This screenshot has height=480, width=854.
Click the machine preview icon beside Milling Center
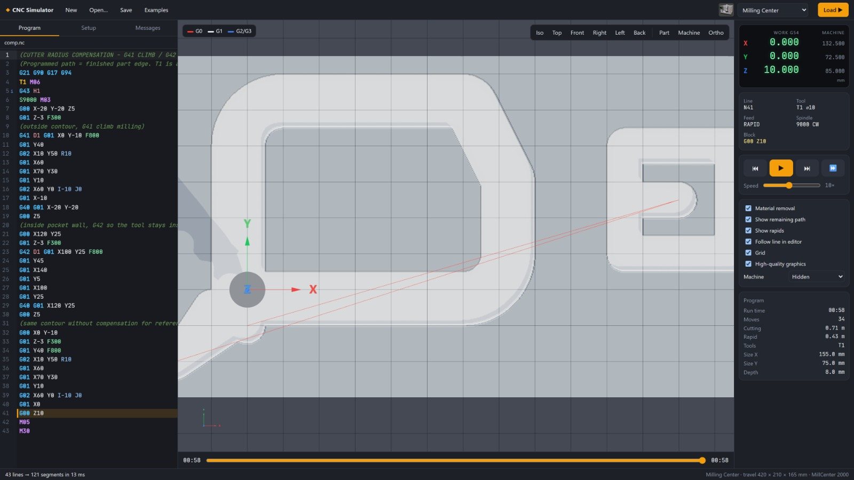point(726,10)
